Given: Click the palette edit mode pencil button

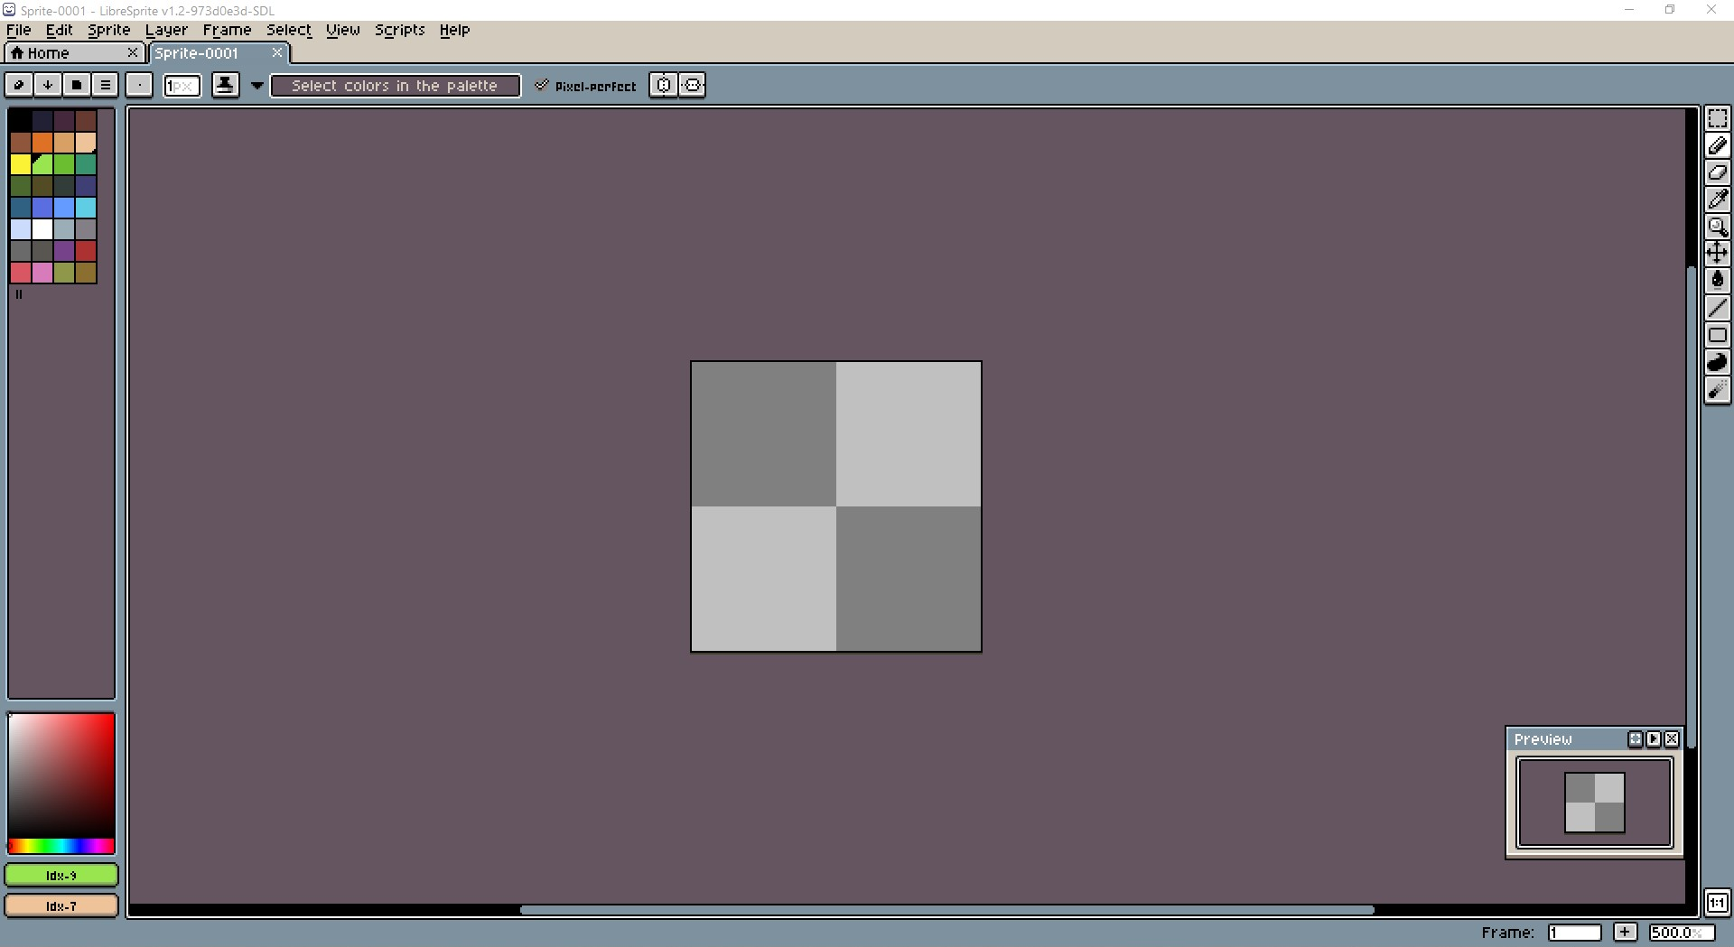Looking at the screenshot, I should tap(19, 85).
